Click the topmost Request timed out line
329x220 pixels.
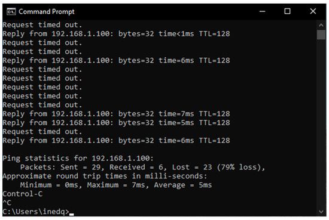42,25
